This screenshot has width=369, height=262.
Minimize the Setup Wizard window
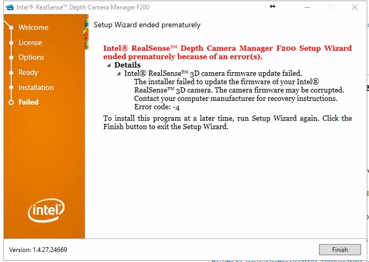tap(304, 7)
